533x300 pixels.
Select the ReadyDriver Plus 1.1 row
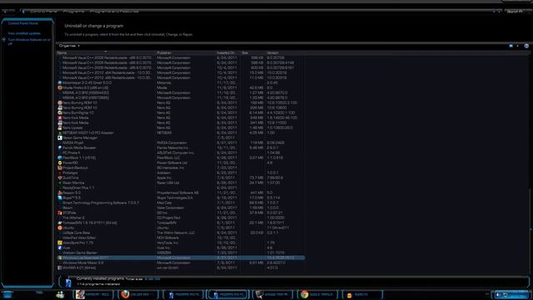pos(181,187)
